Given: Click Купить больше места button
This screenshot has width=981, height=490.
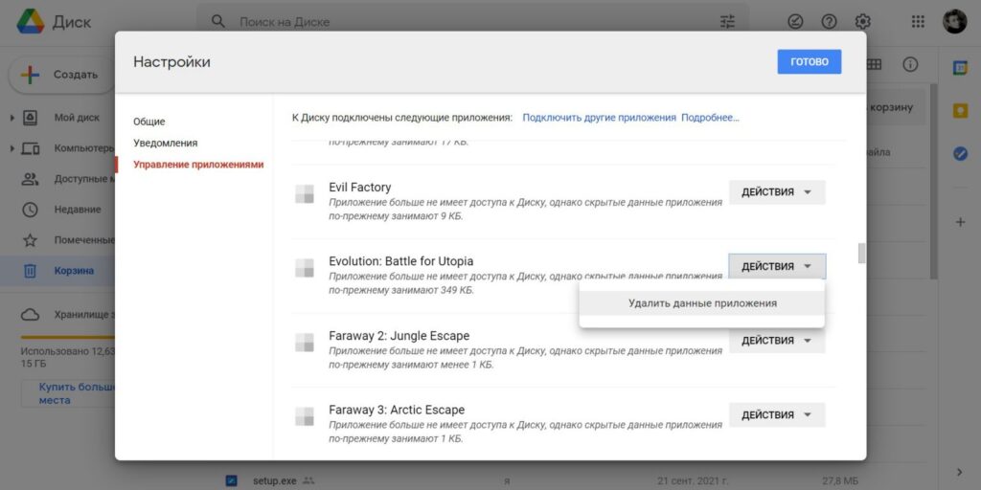Looking at the screenshot, I should point(69,393).
